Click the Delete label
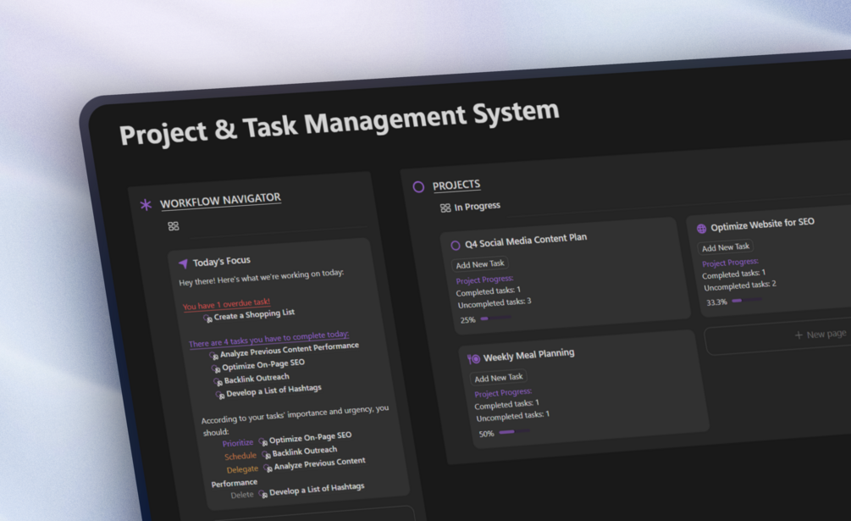 point(242,495)
